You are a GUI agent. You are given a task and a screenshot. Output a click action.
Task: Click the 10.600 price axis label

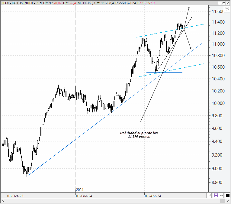(218, 67)
